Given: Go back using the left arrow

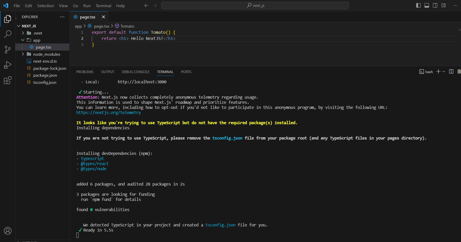Looking at the screenshot, I should click(146, 5).
